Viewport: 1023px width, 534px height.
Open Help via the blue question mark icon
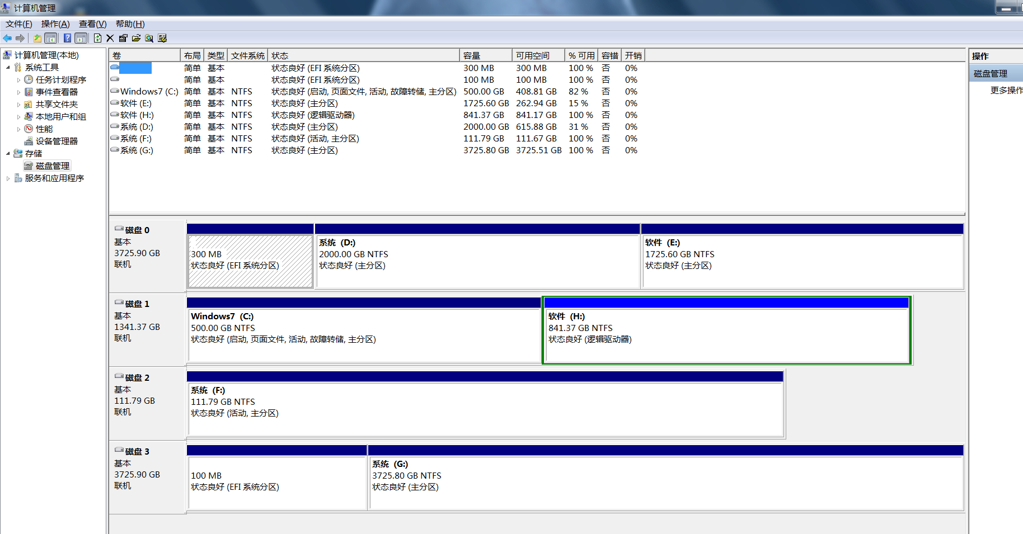point(67,38)
